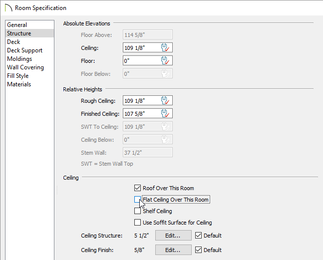The height and width of the screenshot is (260, 323).
Task: Toggle Default checkbox for Ceiling Finish
Action: 198,250
